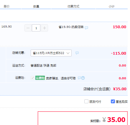Image resolution: width=130 pixels, height=125 pixels.
Task: Click the 优惠方式 column header
Action: click(x=73, y=7)
